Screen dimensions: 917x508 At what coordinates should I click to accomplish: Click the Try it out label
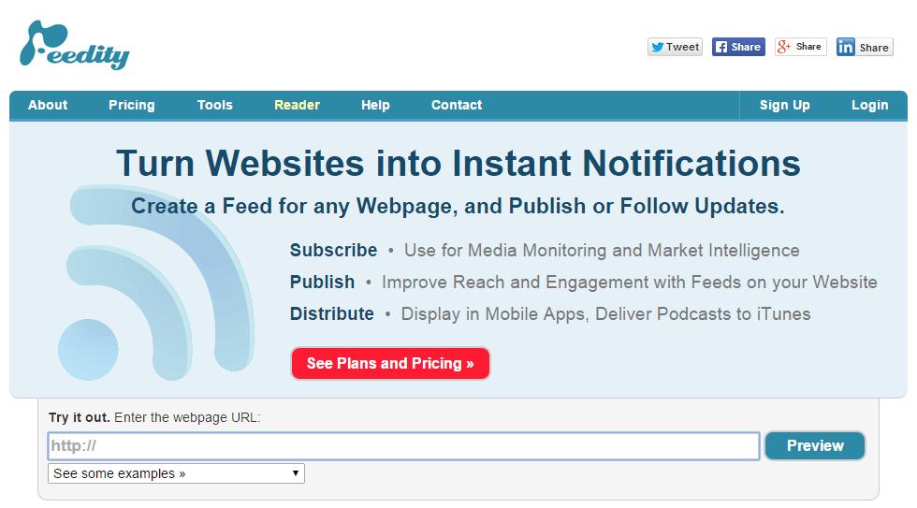point(79,417)
